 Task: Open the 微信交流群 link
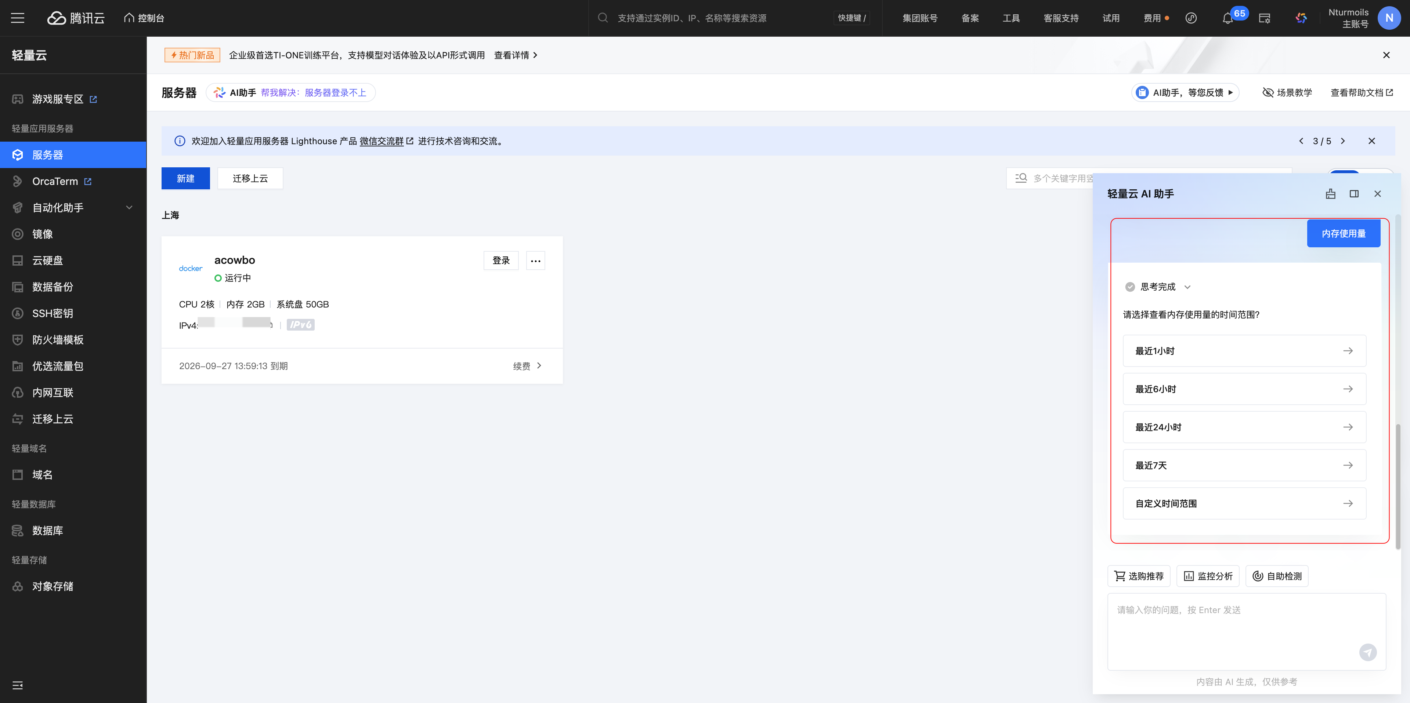click(x=382, y=141)
